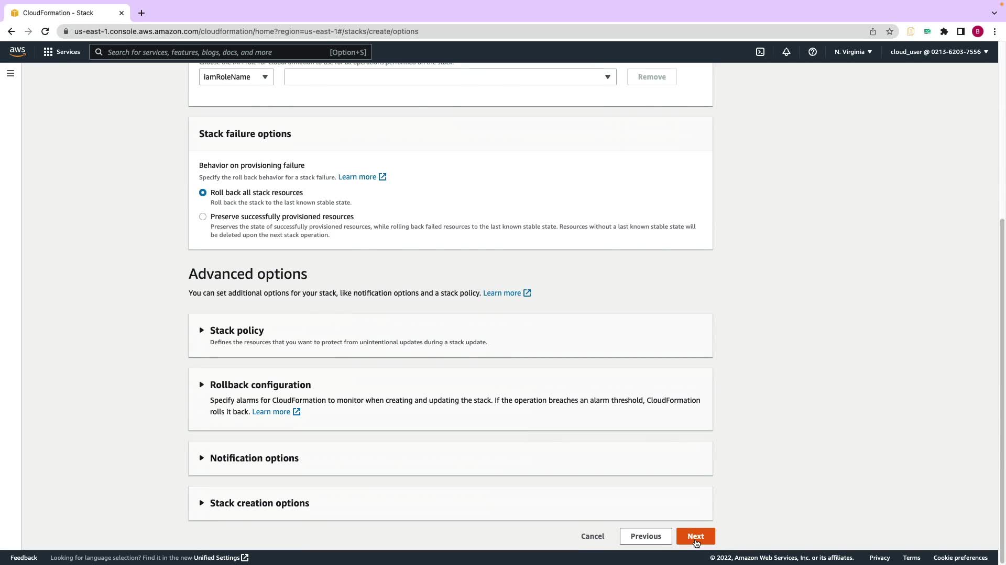
Task: Open the AWS CloudShell icon
Action: pyautogui.click(x=760, y=52)
